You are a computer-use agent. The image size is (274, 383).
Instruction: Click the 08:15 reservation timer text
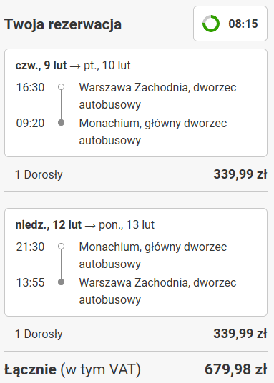tap(243, 24)
